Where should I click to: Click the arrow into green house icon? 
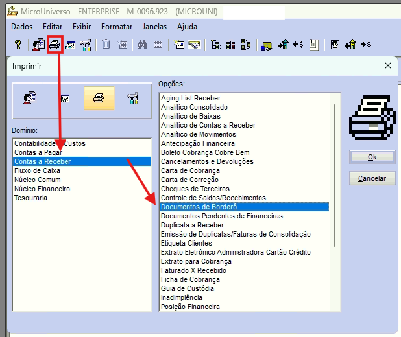pyautogui.click(x=283, y=45)
